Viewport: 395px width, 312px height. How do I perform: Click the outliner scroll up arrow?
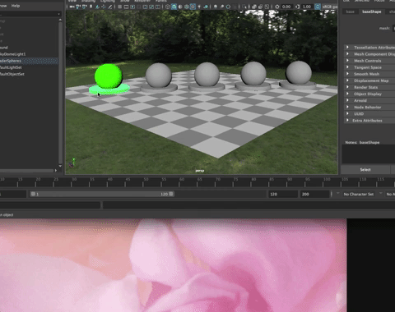pyautogui.click(x=60, y=20)
